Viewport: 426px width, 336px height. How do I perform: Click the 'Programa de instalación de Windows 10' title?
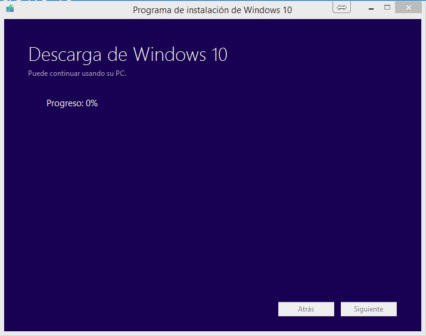pos(212,10)
